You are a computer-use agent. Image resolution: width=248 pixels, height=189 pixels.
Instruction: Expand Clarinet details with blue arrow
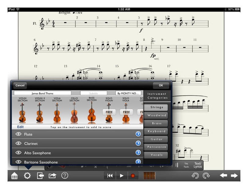click(138, 143)
